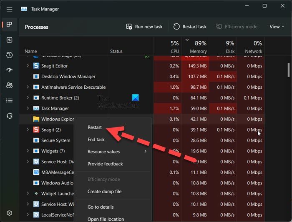
Task: Select the Windows Explorer process row
Action: 142,119
